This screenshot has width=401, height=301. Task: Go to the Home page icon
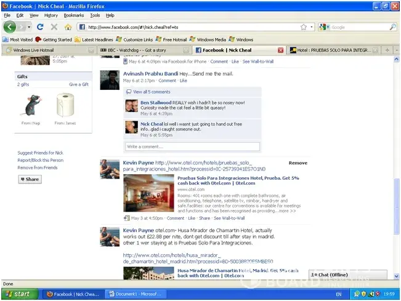(68, 27)
